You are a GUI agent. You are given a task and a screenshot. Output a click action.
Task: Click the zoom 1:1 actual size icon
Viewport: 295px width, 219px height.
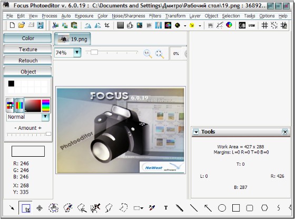pyautogui.click(x=147, y=54)
